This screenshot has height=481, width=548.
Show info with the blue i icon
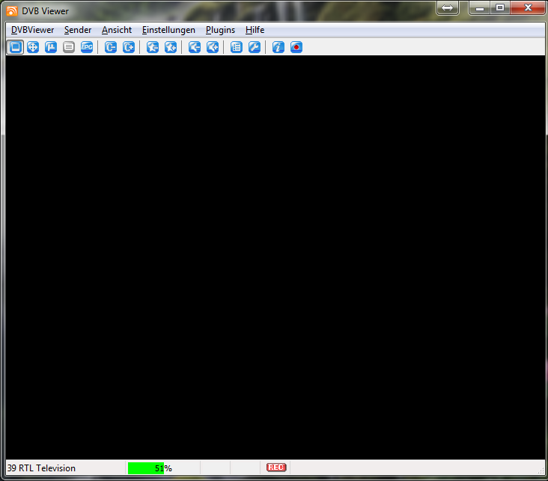pos(278,47)
